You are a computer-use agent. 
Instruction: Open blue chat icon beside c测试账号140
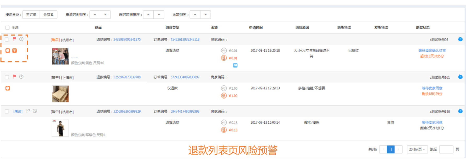(x=460, y=111)
